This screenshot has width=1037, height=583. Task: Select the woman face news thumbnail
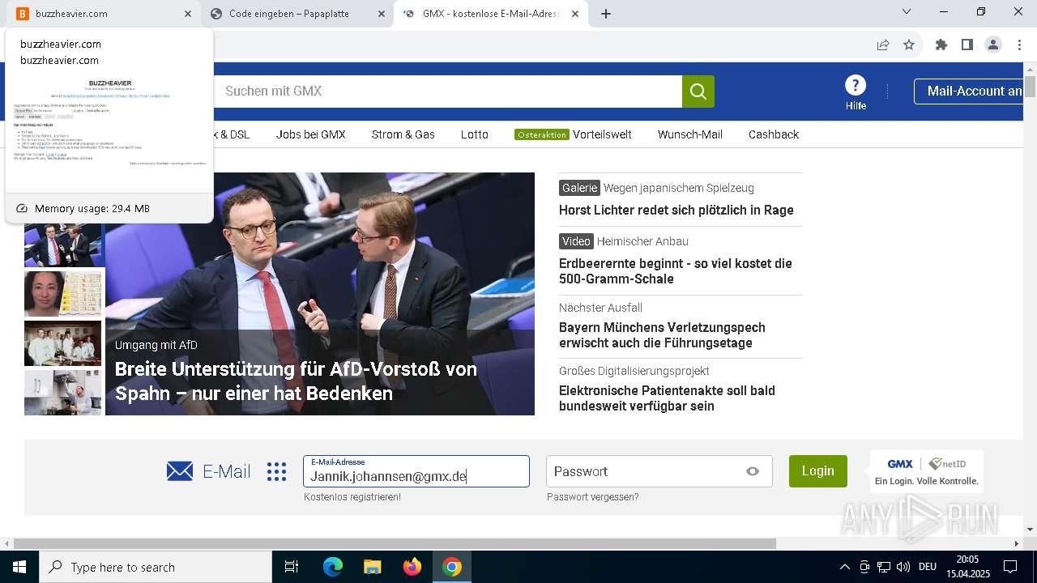tap(63, 294)
